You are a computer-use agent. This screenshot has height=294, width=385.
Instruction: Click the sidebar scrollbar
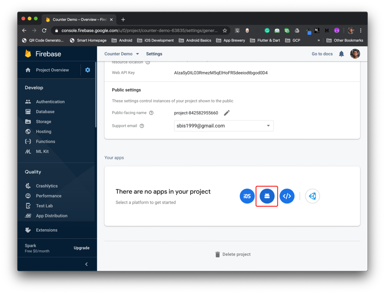click(x=96, y=95)
